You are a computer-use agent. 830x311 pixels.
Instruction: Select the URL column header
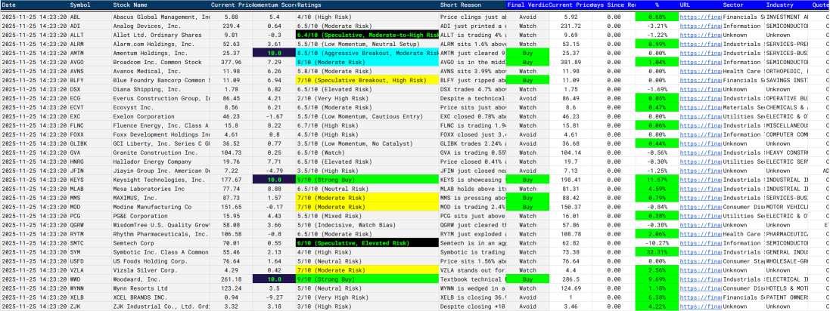point(700,5)
